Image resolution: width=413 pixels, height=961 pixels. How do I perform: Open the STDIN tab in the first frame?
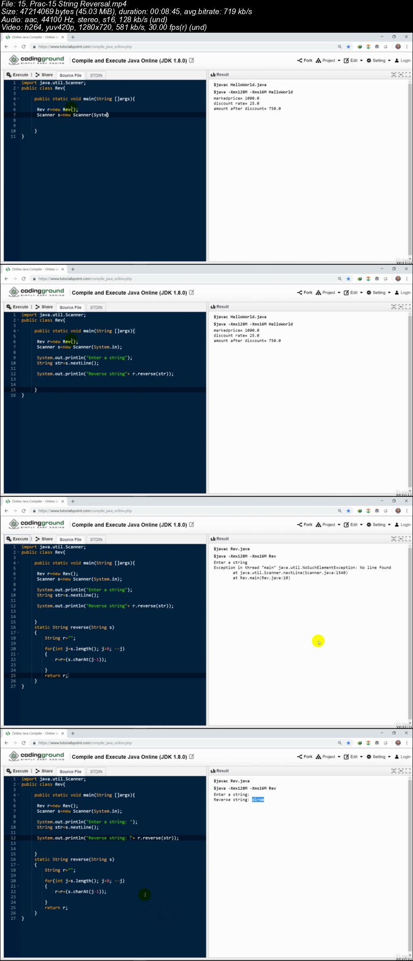tap(96, 75)
